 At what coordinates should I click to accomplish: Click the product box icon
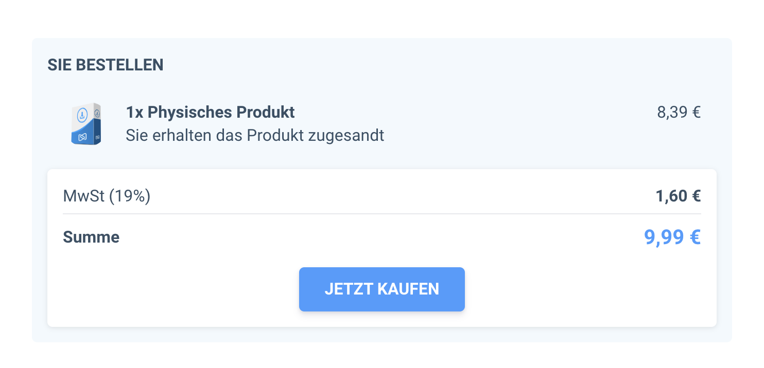[86, 124]
